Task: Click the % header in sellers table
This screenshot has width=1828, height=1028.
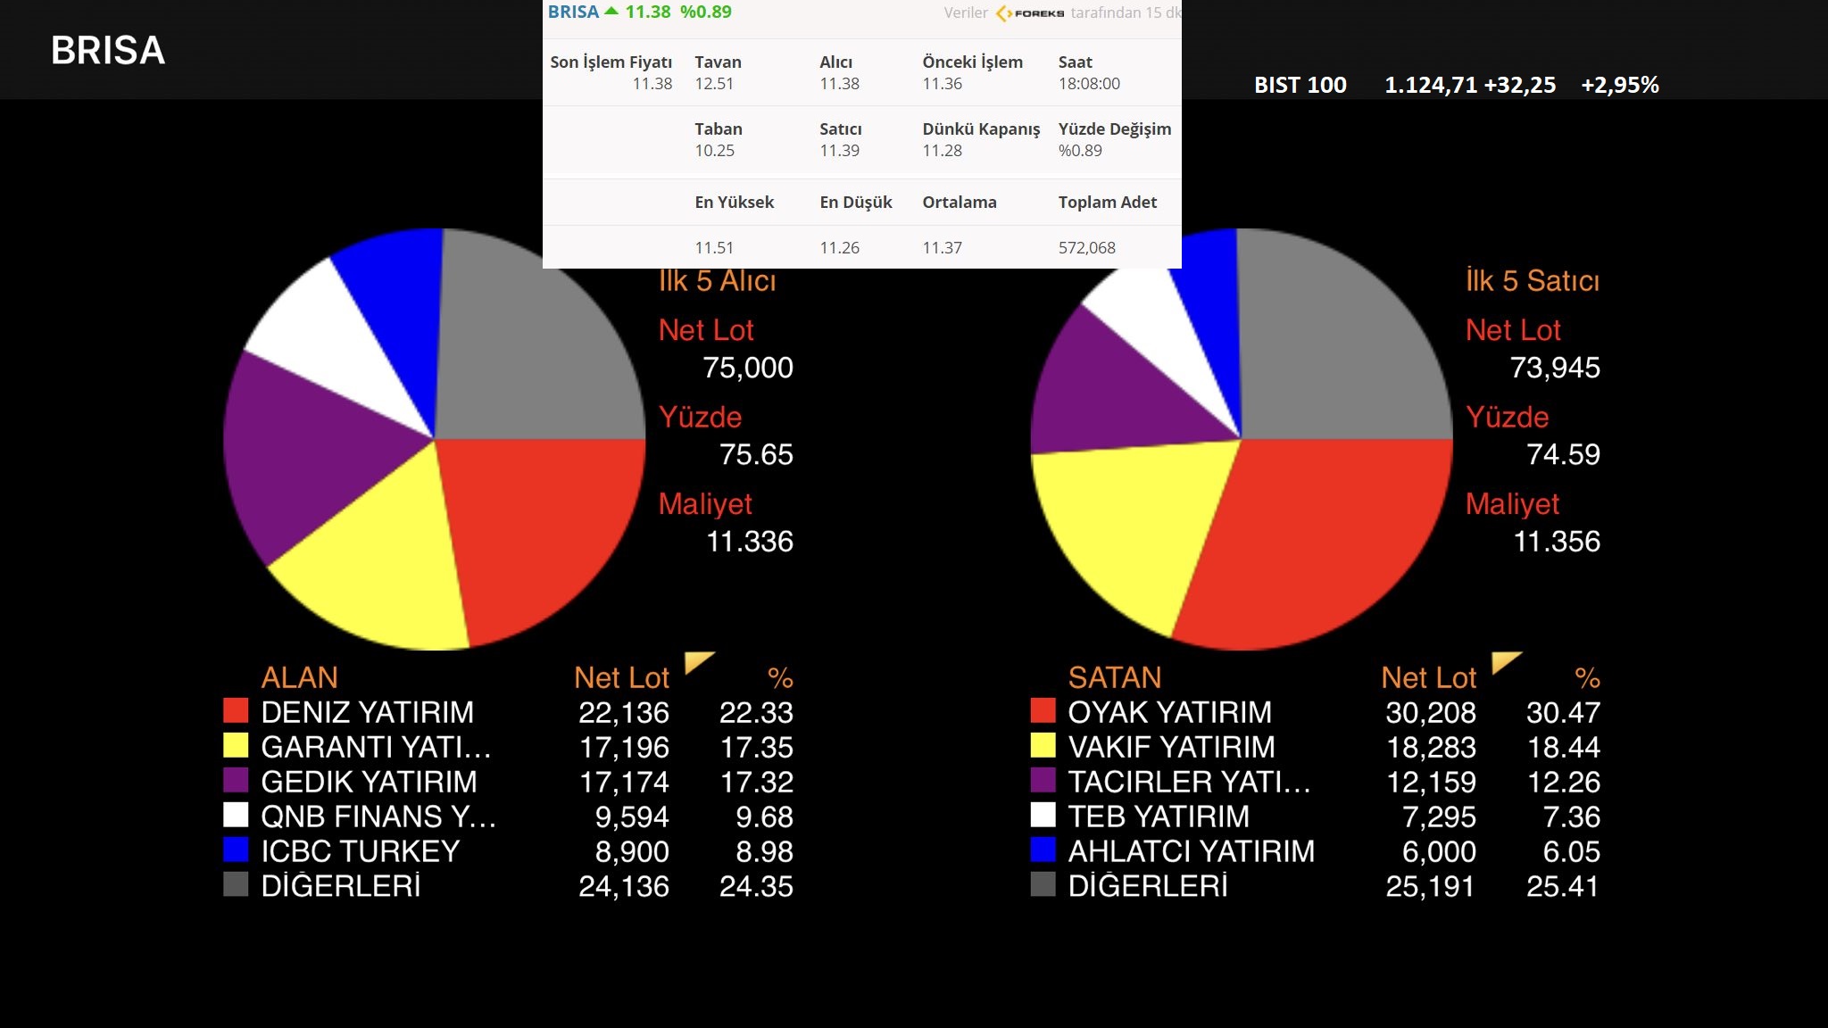Action: pyautogui.click(x=1587, y=677)
